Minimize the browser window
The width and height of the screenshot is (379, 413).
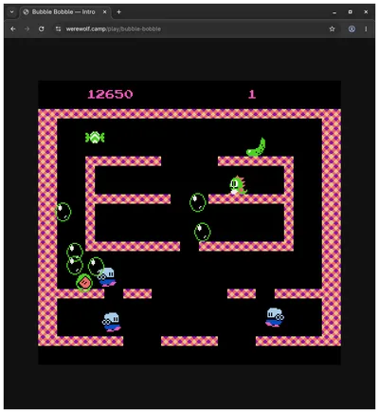pos(334,12)
